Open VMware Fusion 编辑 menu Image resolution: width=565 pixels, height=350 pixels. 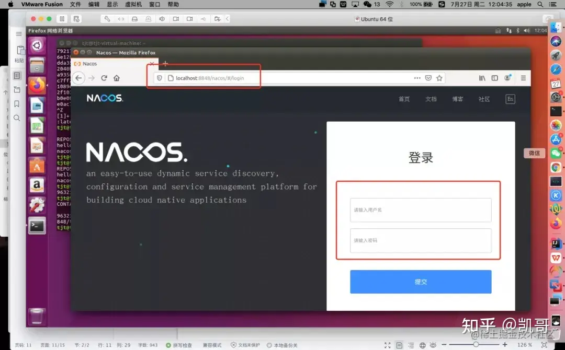click(94, 4)
